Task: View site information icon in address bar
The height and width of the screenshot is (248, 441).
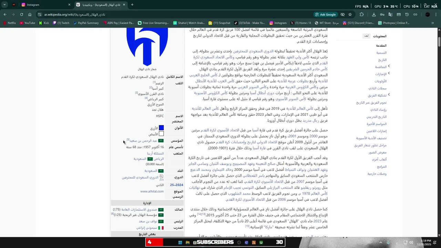Action: tap(40, 14)
